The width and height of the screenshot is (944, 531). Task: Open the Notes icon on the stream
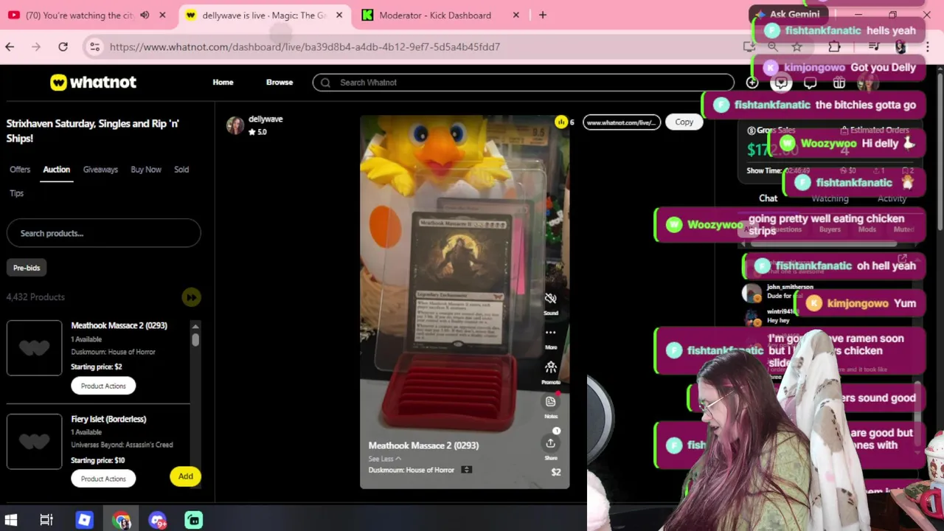(550, 402)
